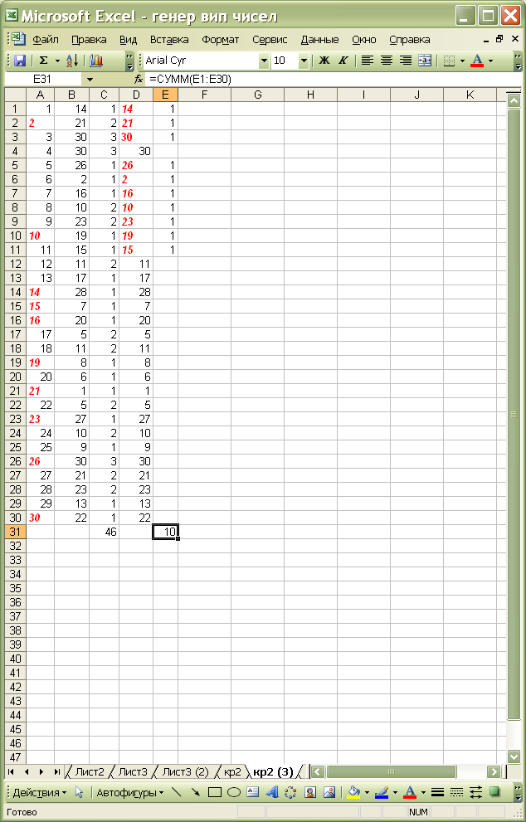This screenshot has width=526, height=822.
Task: Open the Данные menu
Action: tap(320, 40)
